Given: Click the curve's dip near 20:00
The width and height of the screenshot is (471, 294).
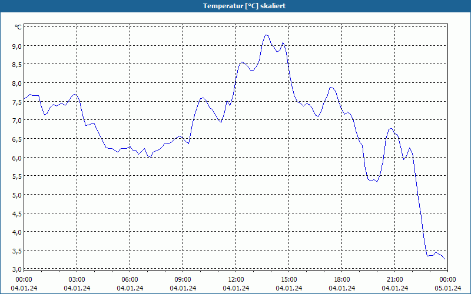Looking at the screenshot, I should [377, 182].
